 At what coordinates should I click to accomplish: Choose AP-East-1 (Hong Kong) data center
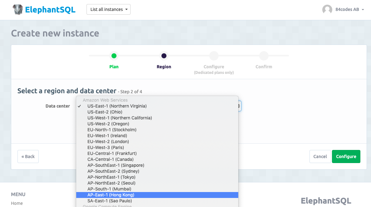[111, 195]
